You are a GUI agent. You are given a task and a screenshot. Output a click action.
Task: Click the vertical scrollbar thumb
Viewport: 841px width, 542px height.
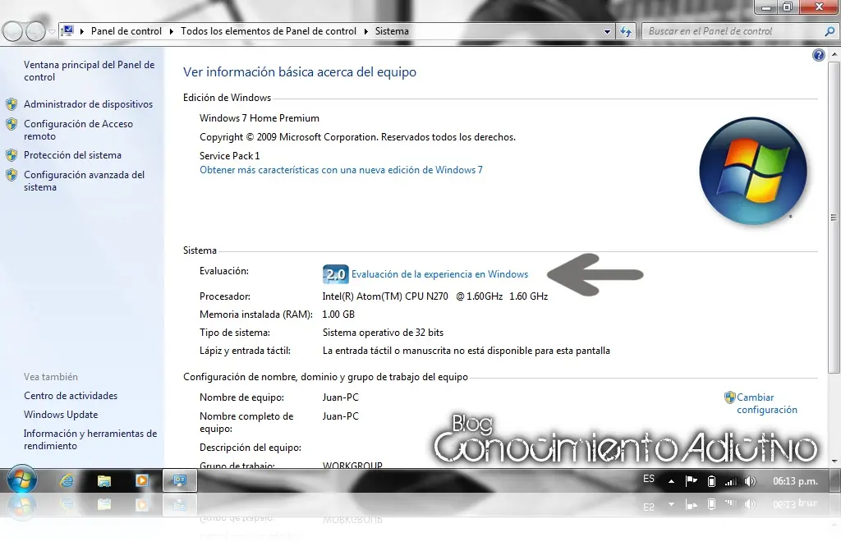click(x=834, y=217)
